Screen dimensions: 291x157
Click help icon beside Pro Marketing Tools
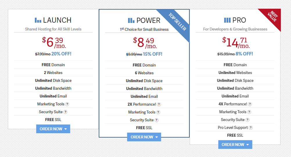(249, 112)
